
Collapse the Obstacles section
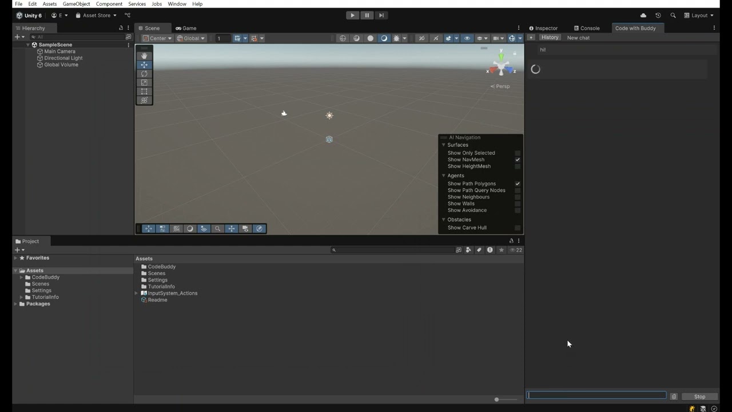click(443, 220)
